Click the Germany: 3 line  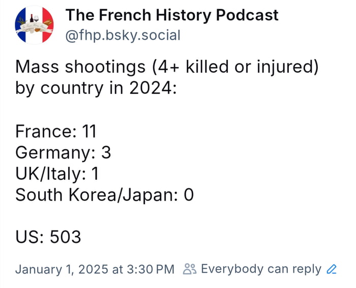63,152
